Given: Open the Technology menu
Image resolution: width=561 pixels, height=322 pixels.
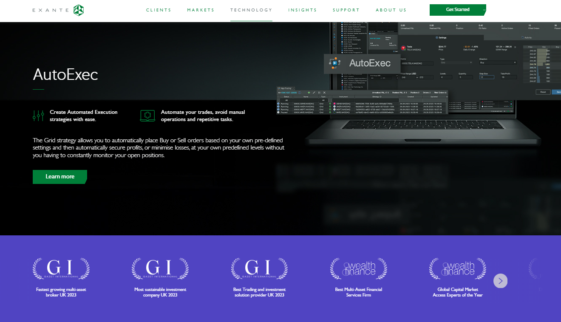Looking at the screenshot, I should click(251, 10).
